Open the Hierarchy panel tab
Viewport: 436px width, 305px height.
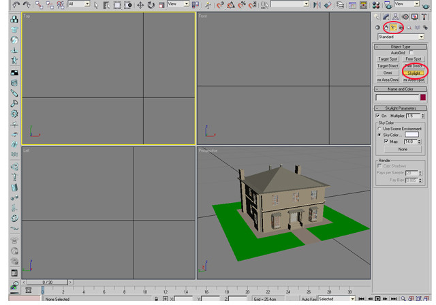click(x=395, y=16)
